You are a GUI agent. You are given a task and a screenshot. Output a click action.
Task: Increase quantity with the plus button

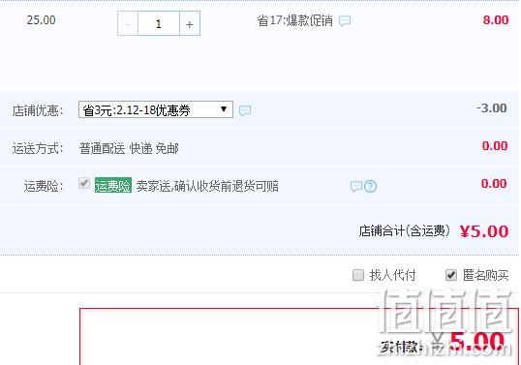190,23
